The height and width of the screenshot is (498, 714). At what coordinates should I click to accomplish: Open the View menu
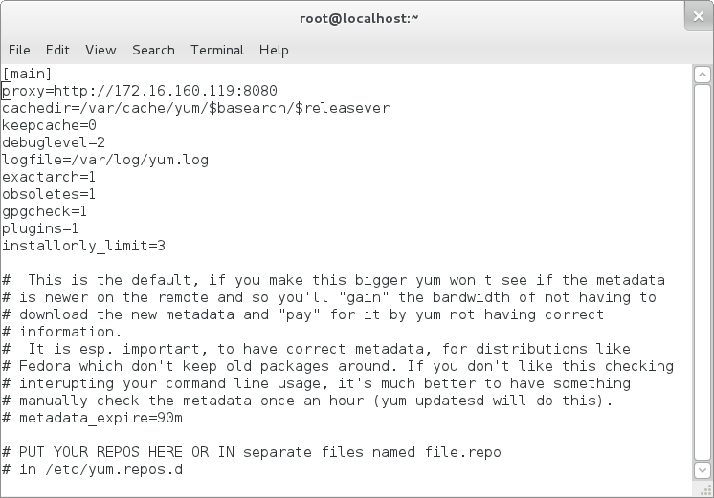(x=100, y=50)
